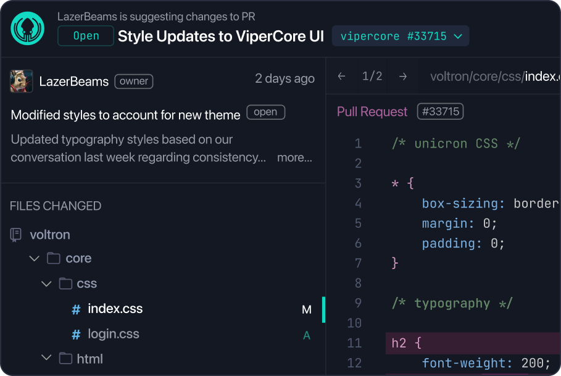
Task: Click the 2 days ago timestamp
Action: coord(285,78)
